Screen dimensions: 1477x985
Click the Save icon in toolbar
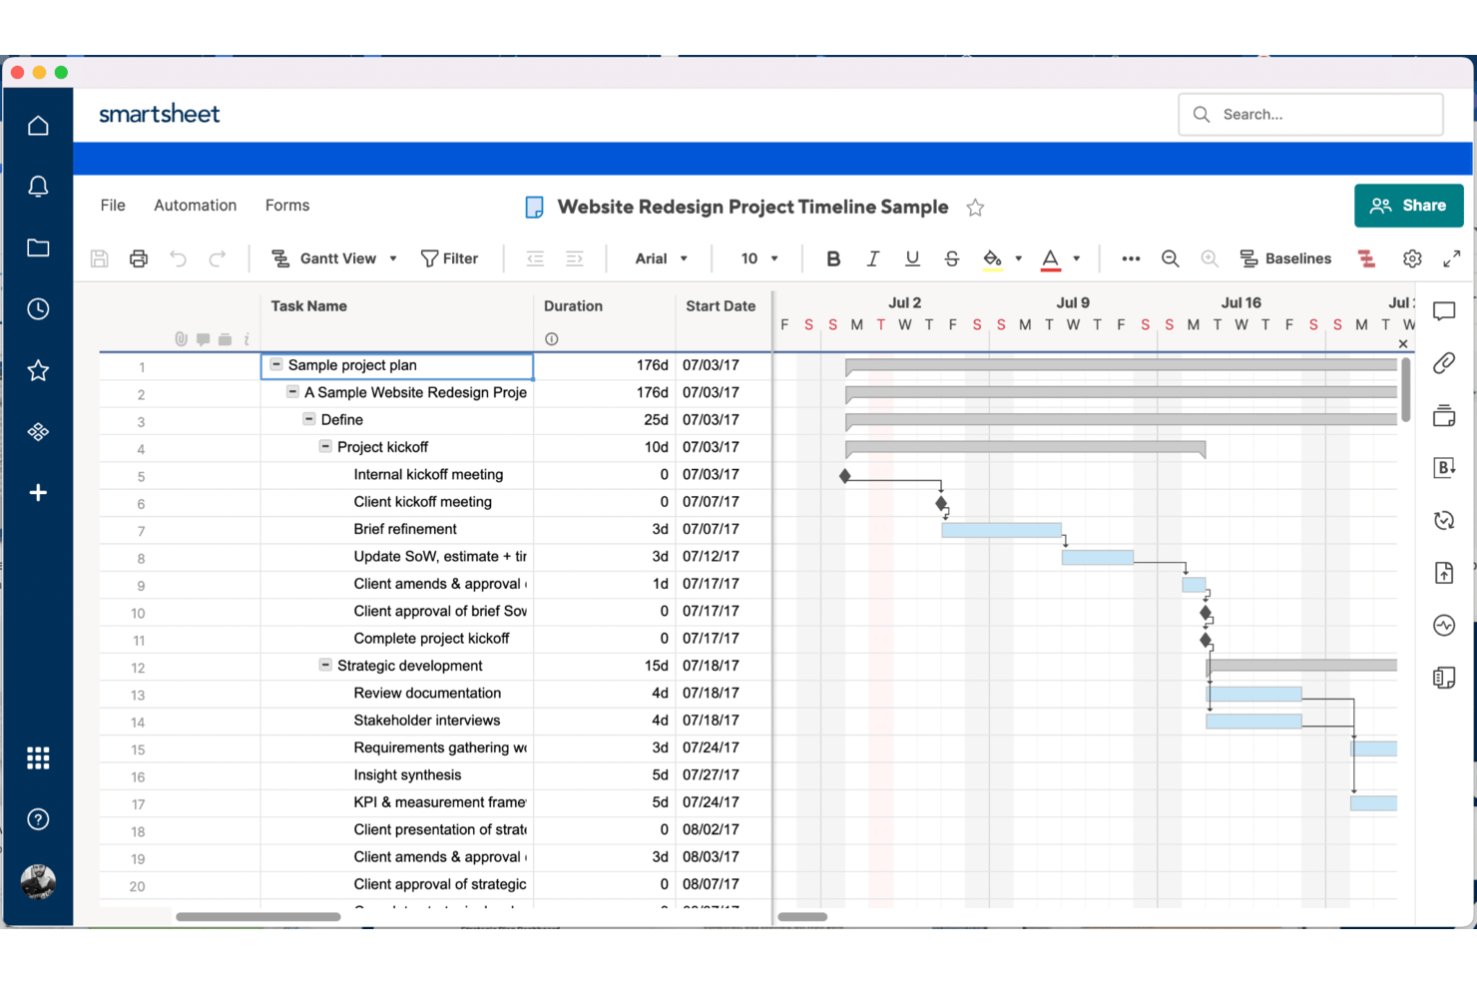(99, 258)
